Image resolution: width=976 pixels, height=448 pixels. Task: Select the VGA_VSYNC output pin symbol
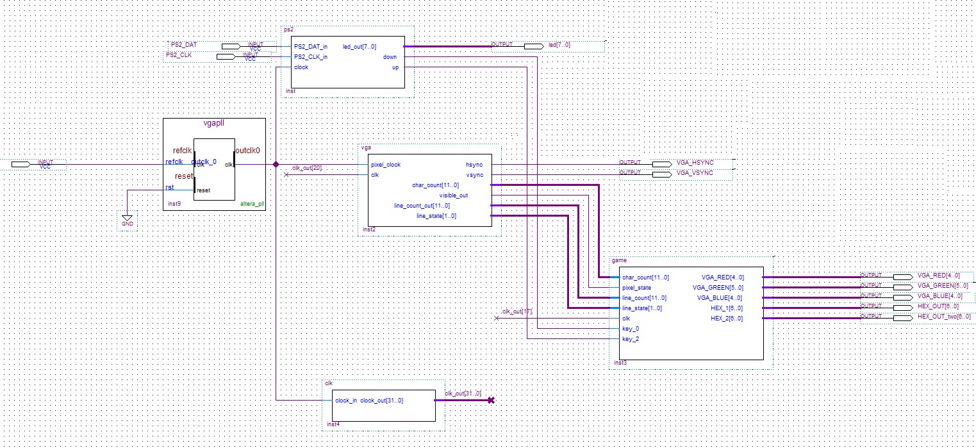(661, 174)
